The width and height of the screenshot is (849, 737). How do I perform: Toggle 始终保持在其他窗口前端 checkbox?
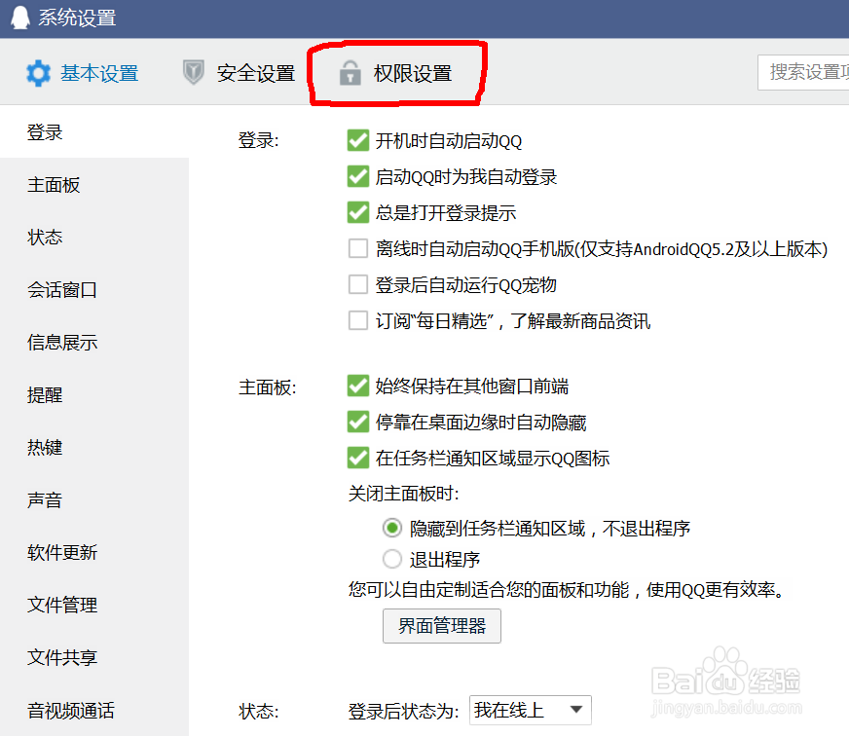click(358, 387)
